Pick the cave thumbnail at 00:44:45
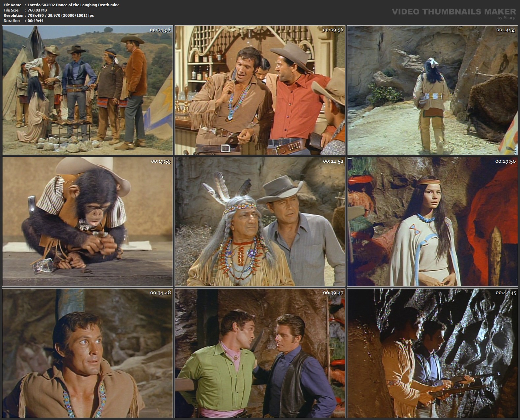Viewport: 520px width, 420px height. point(432,353)
